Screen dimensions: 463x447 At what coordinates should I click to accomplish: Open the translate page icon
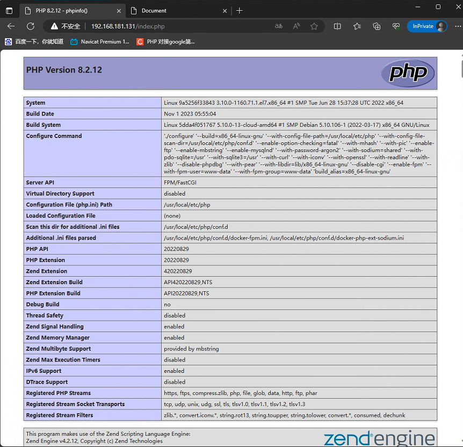[278, 26]
